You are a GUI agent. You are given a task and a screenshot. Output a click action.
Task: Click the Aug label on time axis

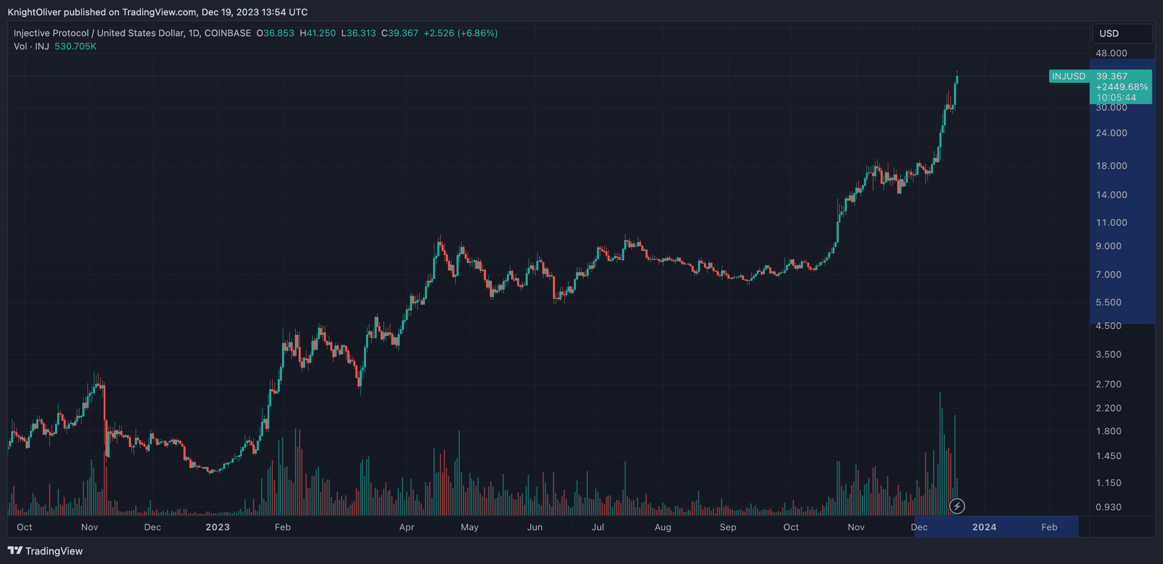pyautogui.click(x=663, y=527)
